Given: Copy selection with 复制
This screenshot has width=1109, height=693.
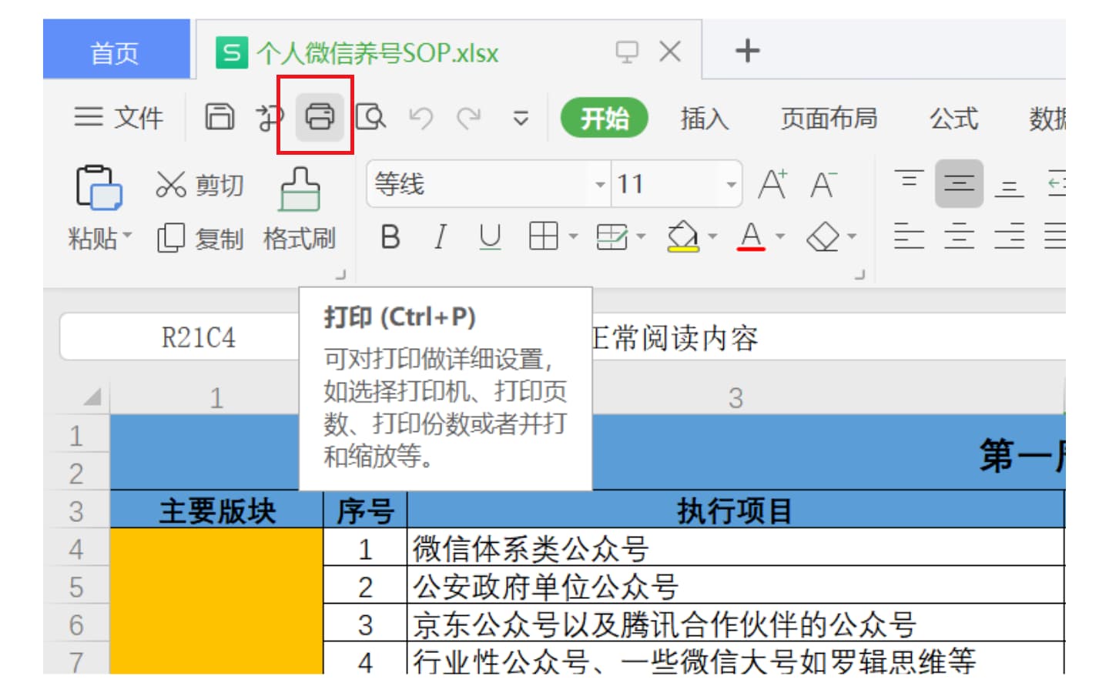Looking at the screenshot, I should pos(200,239).
